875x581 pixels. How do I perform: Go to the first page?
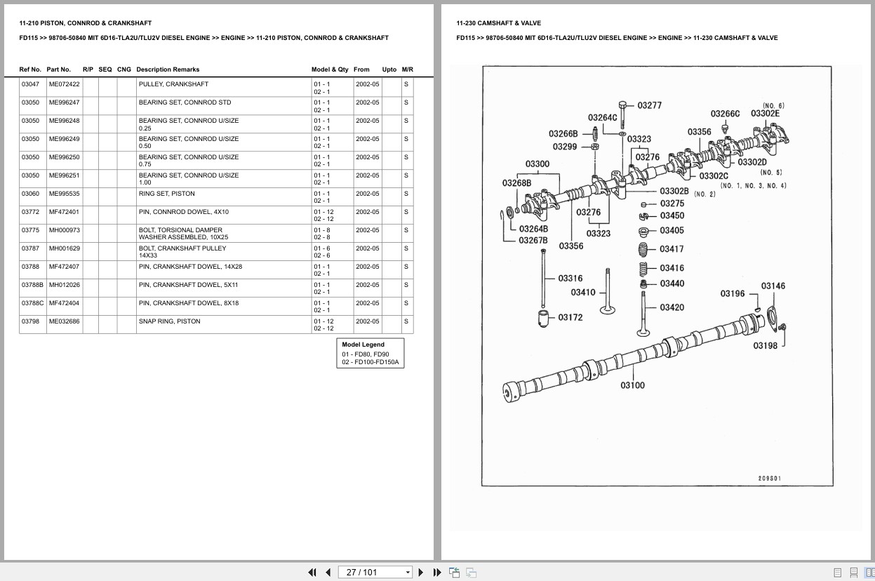pyautogui.click(x=312, y=572)
